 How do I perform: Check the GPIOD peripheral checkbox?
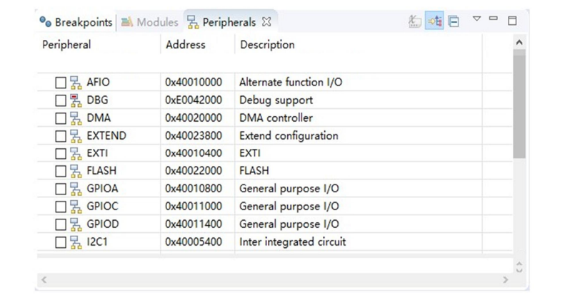tap(61, 225)
